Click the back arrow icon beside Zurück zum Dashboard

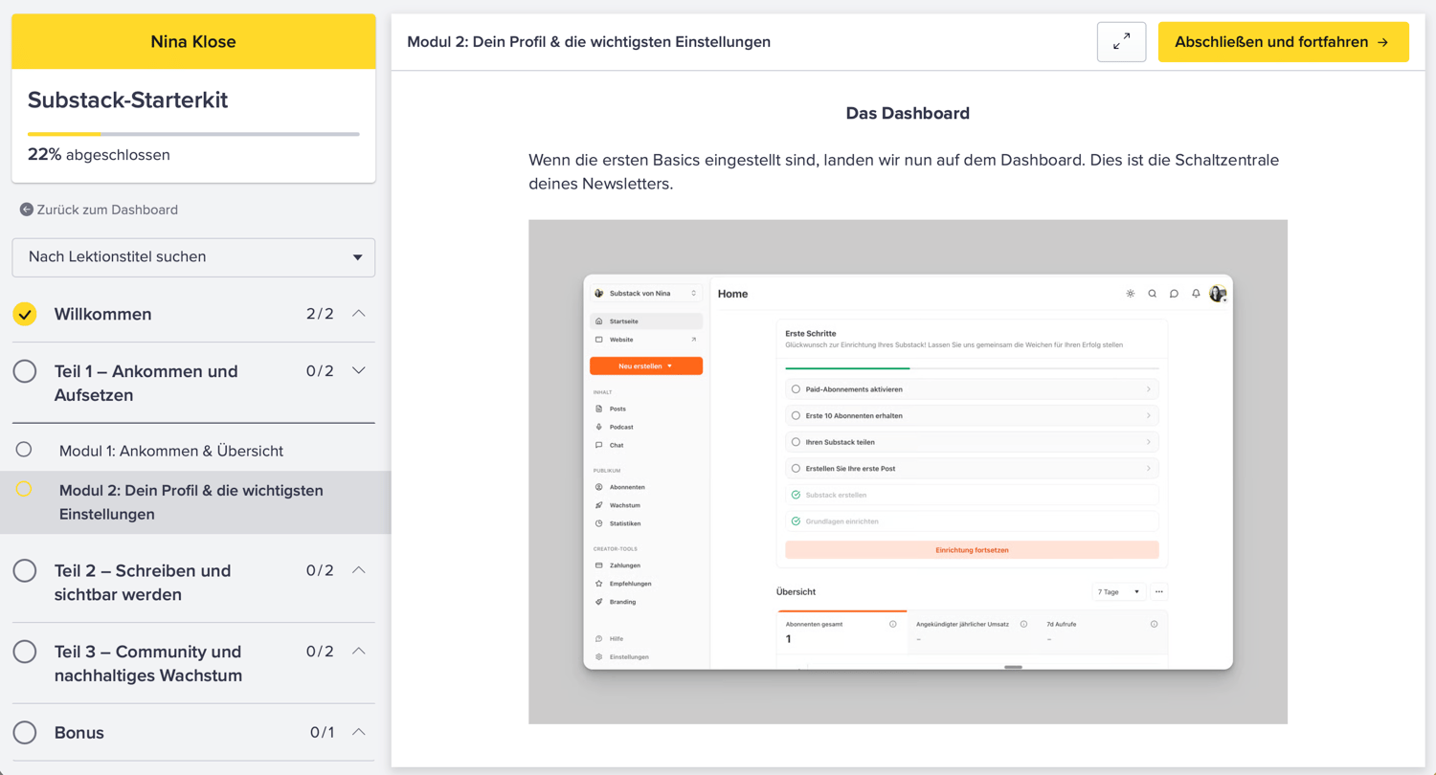pyautogui.click(x=27, y=210)
